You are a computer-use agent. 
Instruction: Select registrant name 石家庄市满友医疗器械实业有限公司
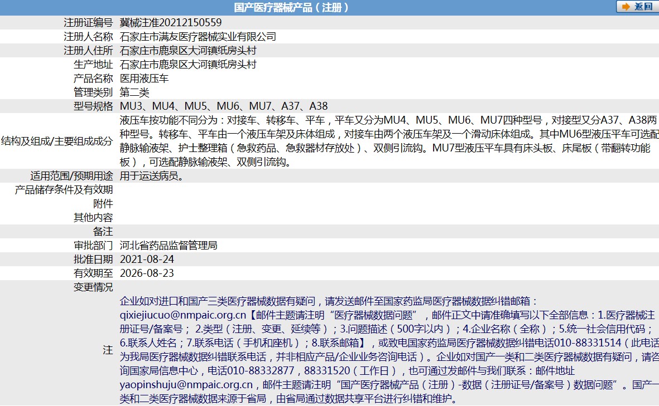[x=198, y=37]
